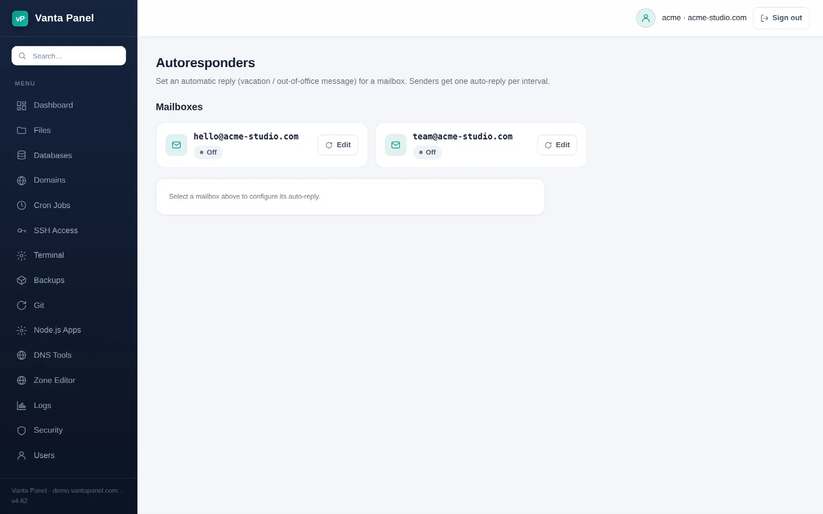823x514 pixels.
Task: Open the Zone Editor page
Action: pyautogui.click(x=69, y=380)
